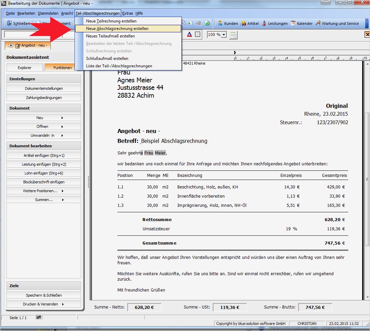Expand toolbar overflow chevron at right edge
Screen dimensions: 370x331
367,23
